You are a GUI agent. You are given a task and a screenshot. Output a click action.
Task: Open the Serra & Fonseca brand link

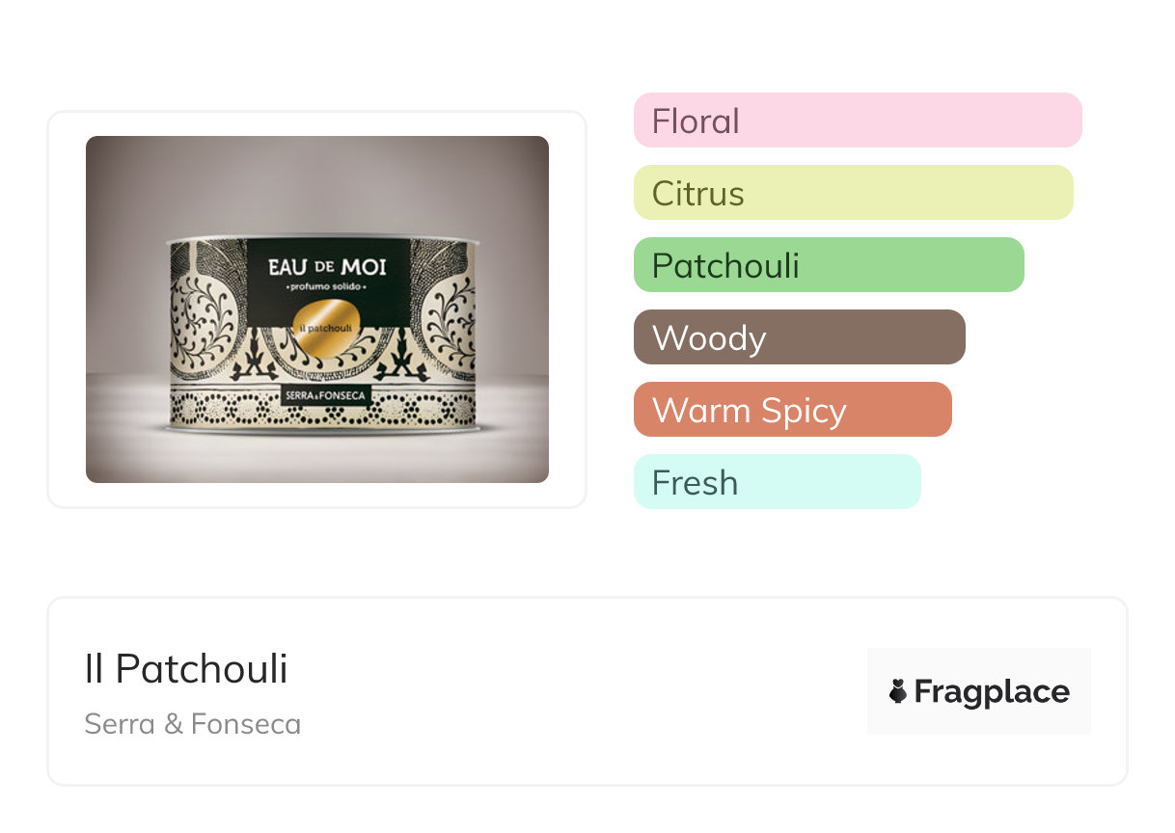tap(192, 724)
